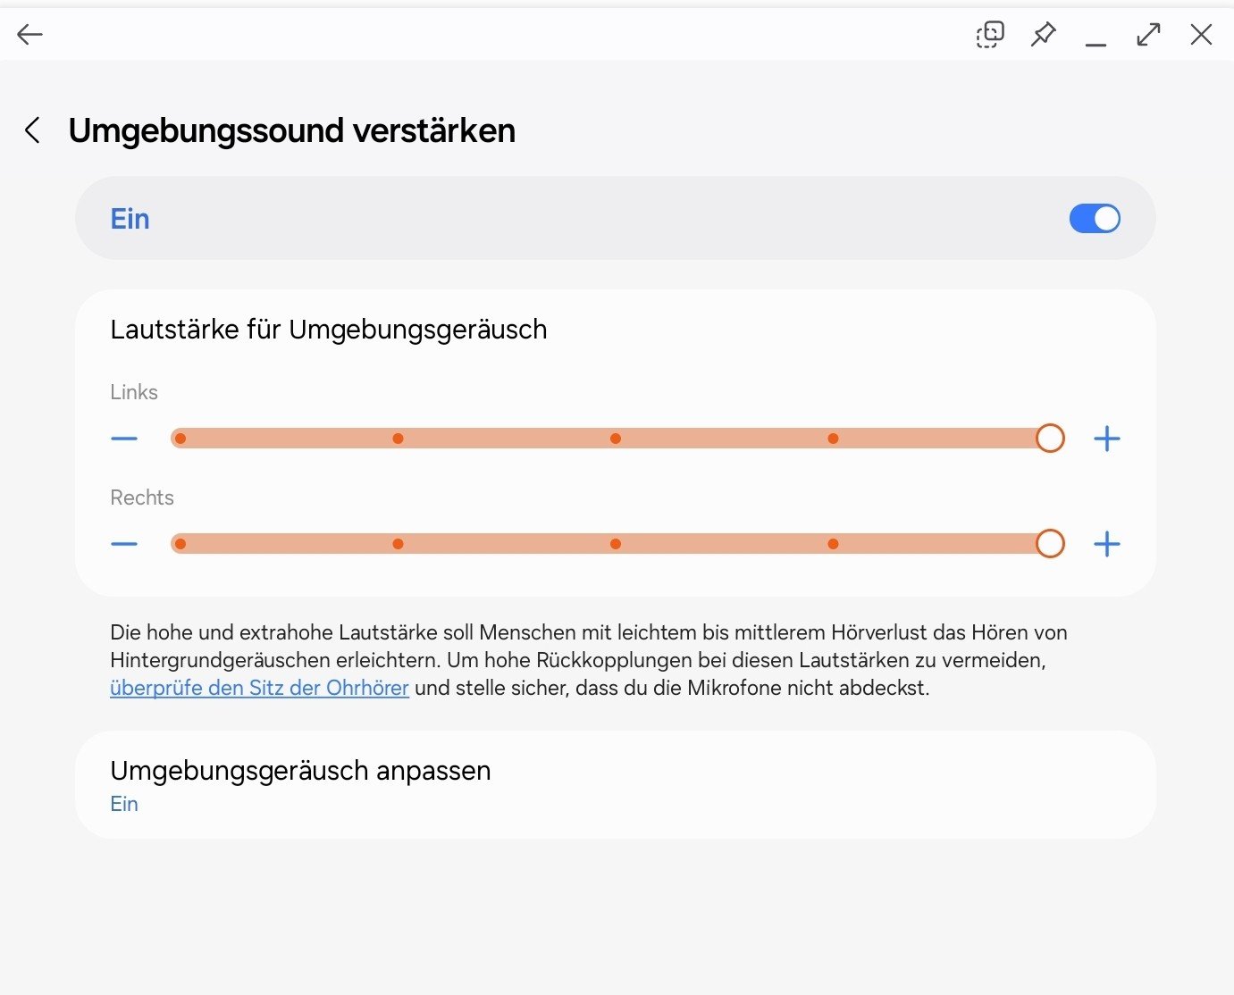Decrease left (Links) ambient volume with minus
The image size is (1234, 995).
(x=124, y=439)
